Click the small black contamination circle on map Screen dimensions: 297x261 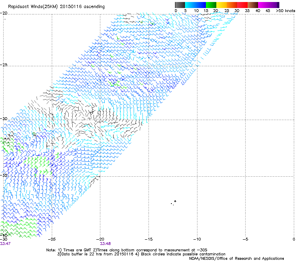[175, 201]
